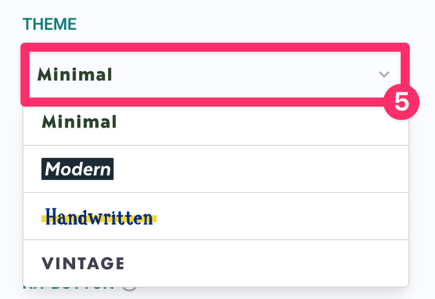Pick the Vintage theme from the list

click(x=83, y=263)
